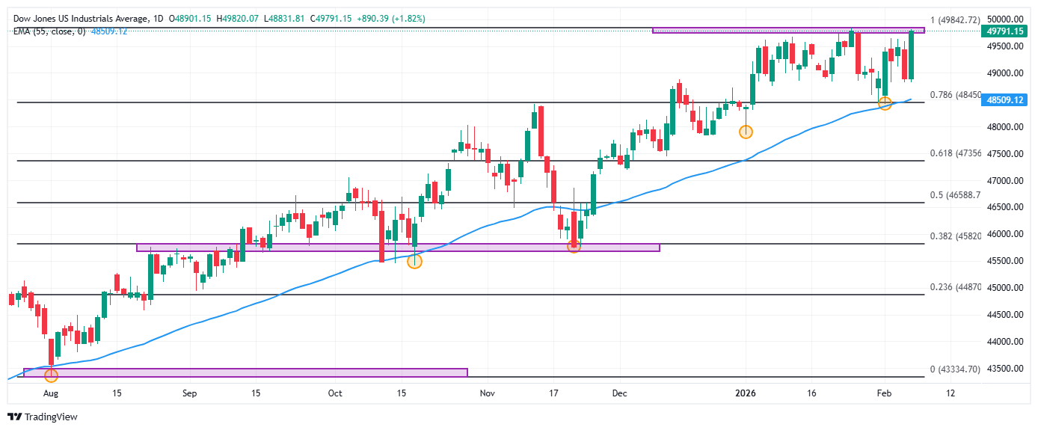The height and width of the screenshot is (430, 1038).
Task: Click the 17 date after Nov
Action: (553, 393)
